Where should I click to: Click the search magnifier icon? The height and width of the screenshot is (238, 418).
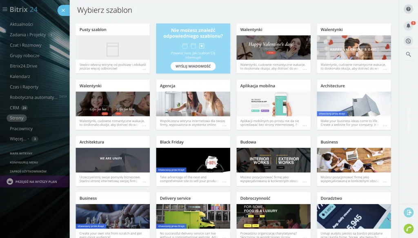[408, 54]
